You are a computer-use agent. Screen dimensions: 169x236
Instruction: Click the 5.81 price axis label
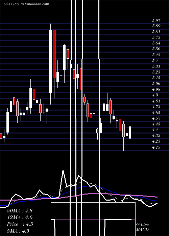tap(156, 32)
